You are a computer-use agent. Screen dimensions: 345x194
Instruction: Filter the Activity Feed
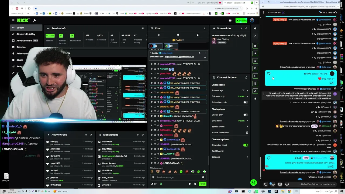(86, 135)
